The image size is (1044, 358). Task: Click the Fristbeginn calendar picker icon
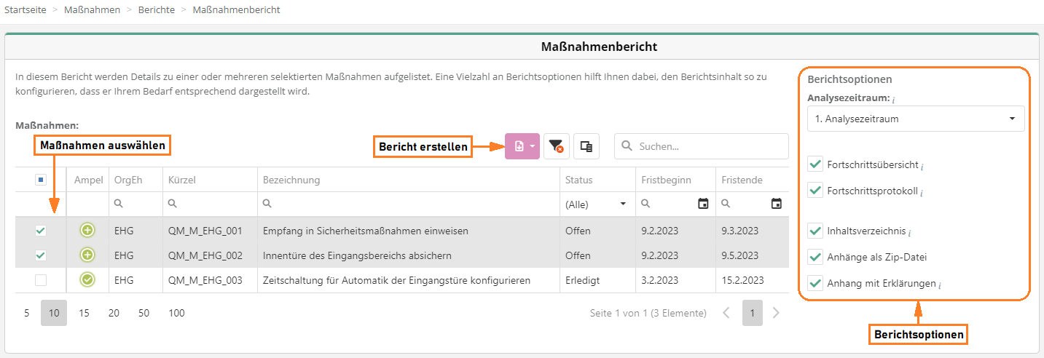[703, 204]
